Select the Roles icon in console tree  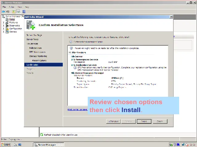coord(7,19)
